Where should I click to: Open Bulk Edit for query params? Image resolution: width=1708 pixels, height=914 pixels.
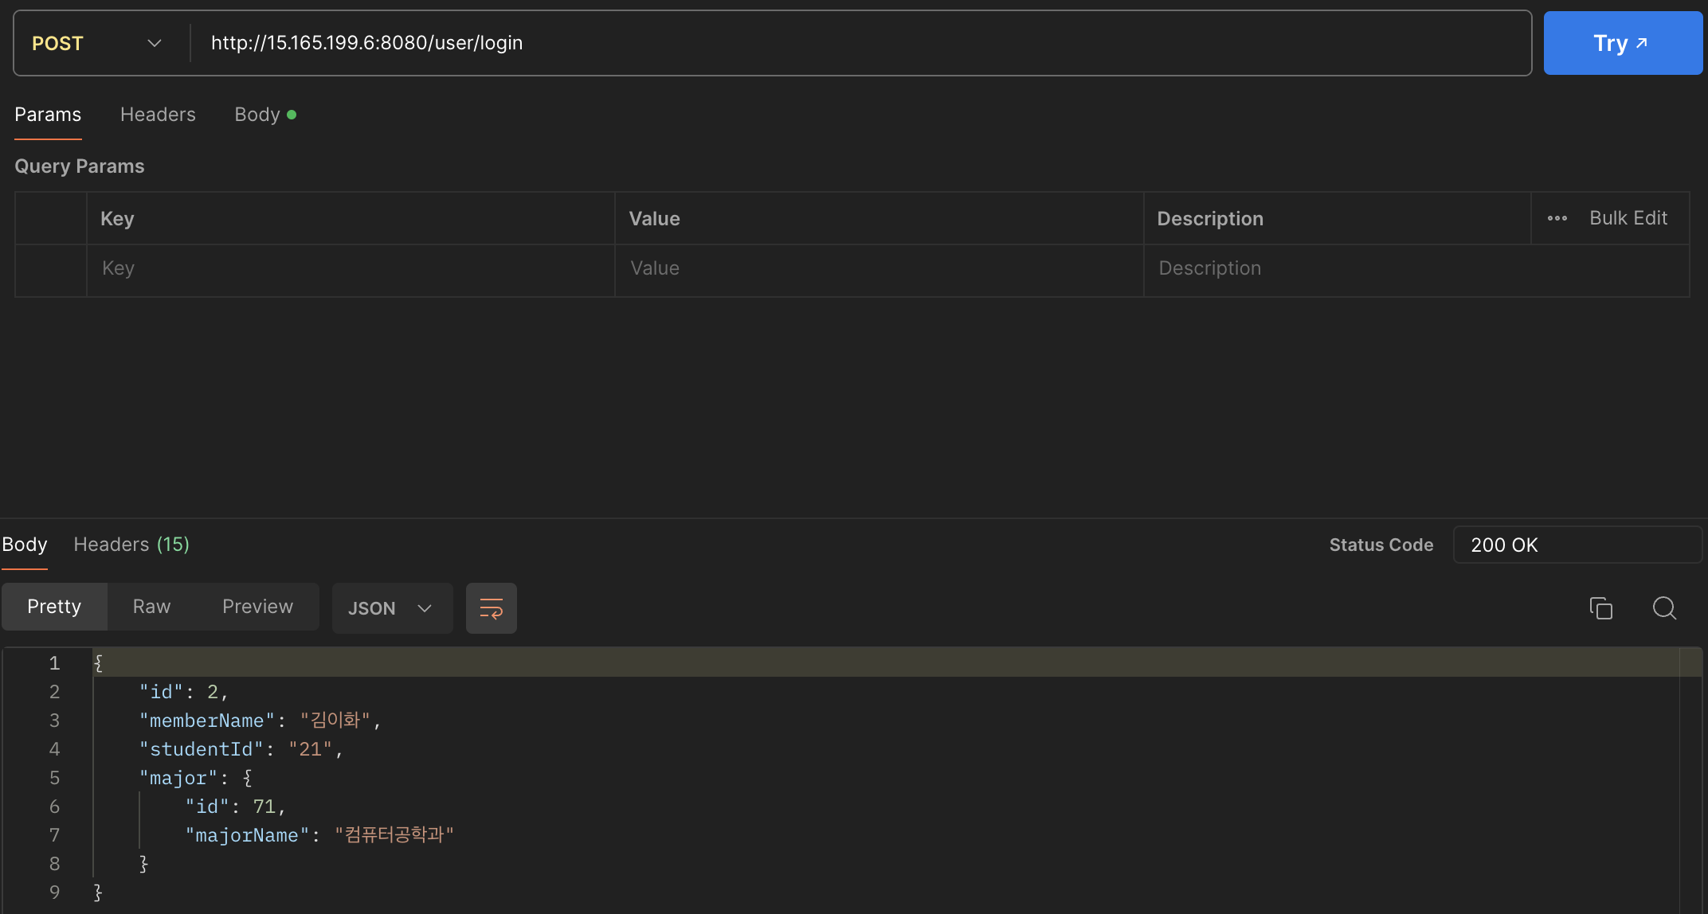(x=1628, y=218)
